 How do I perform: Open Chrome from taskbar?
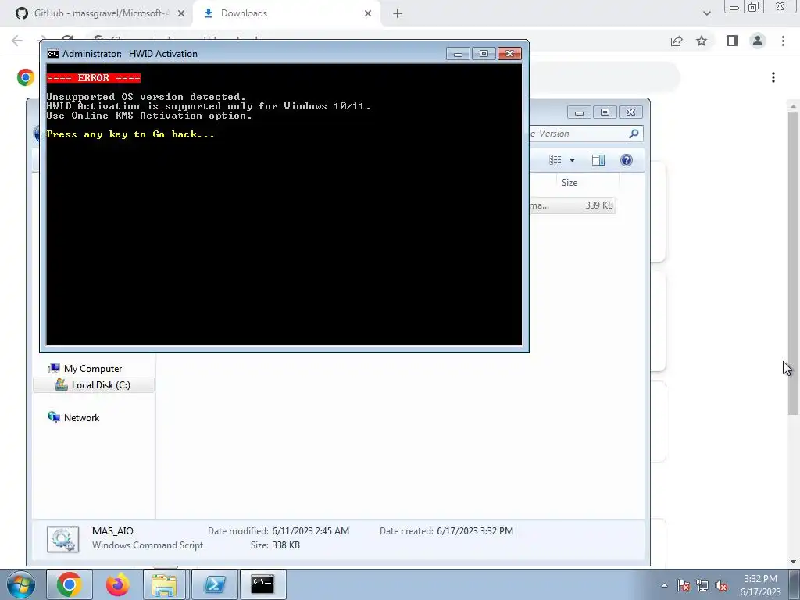coord(70,584)
